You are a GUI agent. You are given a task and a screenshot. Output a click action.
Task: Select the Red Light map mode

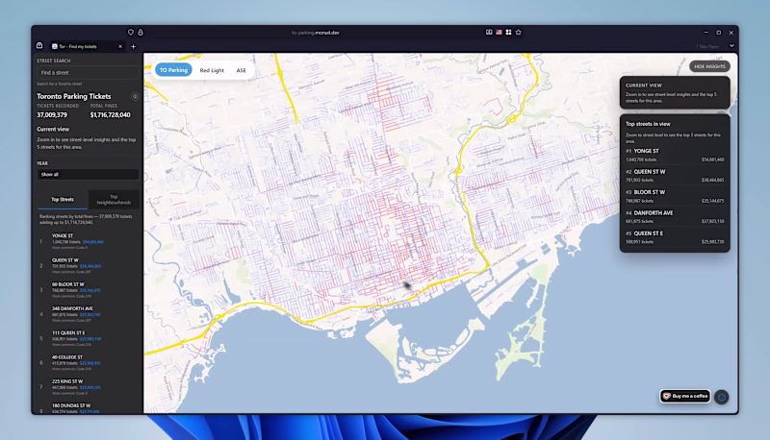point(212,70)
